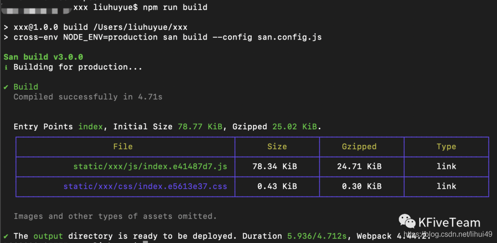Click the 24.71 KiB gzipped cell
The image size is (497, 243).
pos(359,166)
